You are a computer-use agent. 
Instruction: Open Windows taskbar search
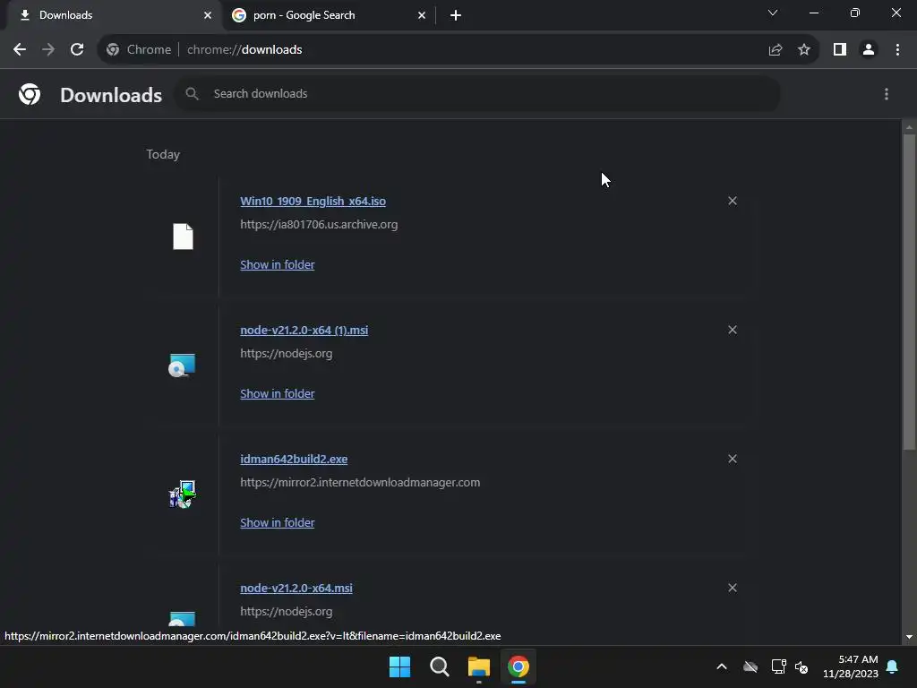point(439,666)
